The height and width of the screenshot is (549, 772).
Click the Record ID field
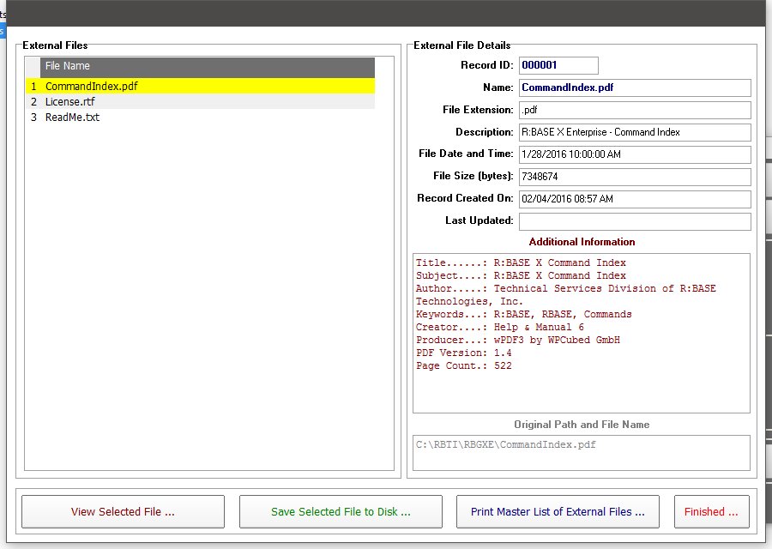point(558,65)
